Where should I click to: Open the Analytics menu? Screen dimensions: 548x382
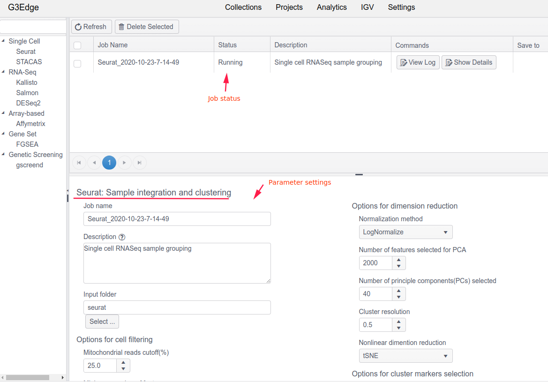(332, 7)
